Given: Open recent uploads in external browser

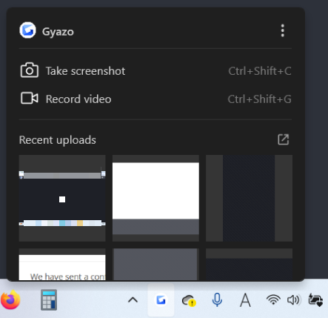Looking at the screenshot, I should [283, 139].
